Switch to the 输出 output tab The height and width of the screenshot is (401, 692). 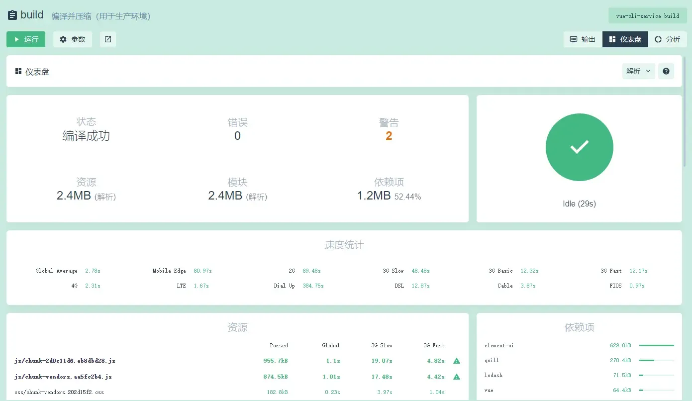pyautogui.click(x=582, y=39)
